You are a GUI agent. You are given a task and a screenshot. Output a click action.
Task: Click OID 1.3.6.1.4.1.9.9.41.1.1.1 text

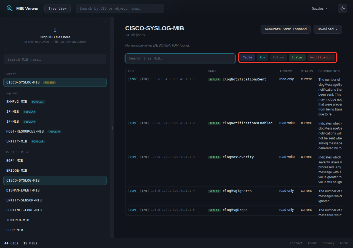click(173, 79)
